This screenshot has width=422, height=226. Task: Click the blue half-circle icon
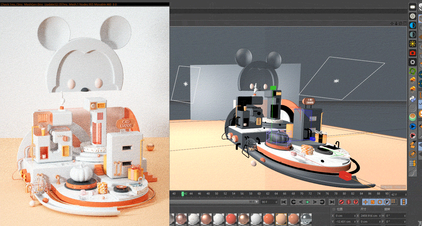point(412,25)
